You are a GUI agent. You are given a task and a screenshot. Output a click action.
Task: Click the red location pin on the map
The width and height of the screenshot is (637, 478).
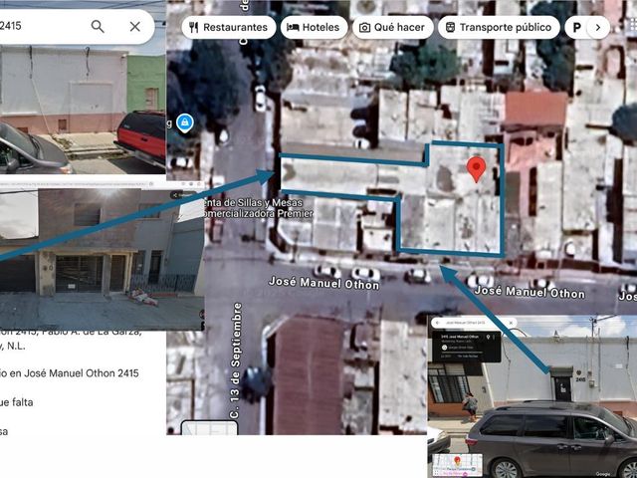(476, 168)
